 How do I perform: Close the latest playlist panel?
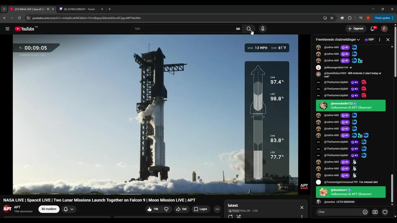point(302,208)
